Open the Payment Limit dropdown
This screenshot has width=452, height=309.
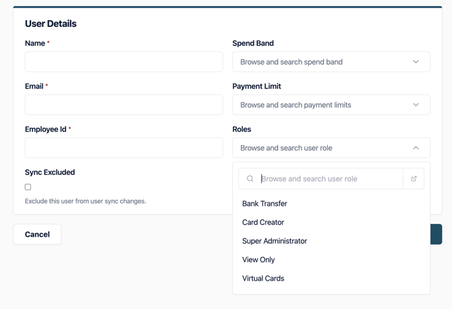click(331, 105)
